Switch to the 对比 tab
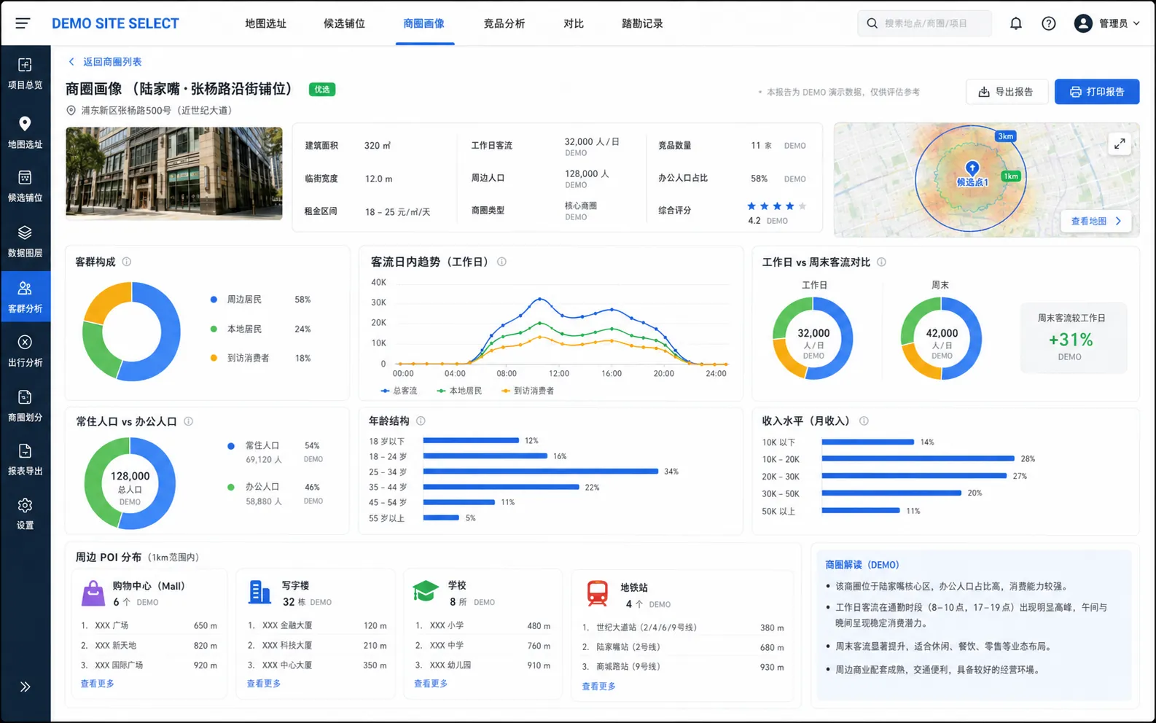The height and width of the screenshot is (723, 1156). click(574, 23)
